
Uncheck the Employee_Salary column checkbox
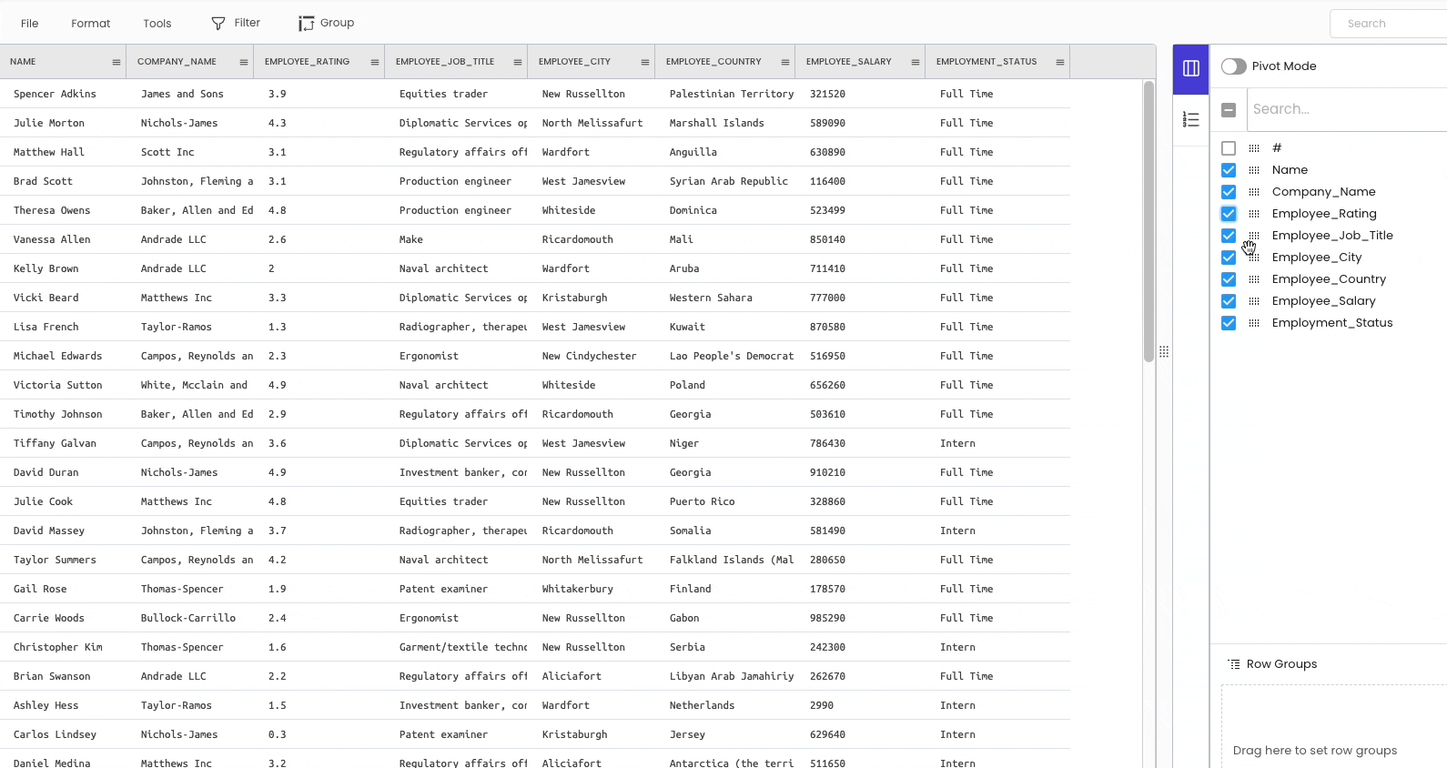(1229, 301)
